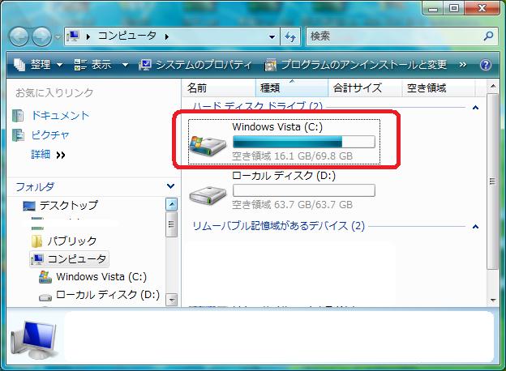Screen dimensions: 506x371
Task: Collapse リムーバブル記憶域があるデバイス group
Action: pos(475,227)
